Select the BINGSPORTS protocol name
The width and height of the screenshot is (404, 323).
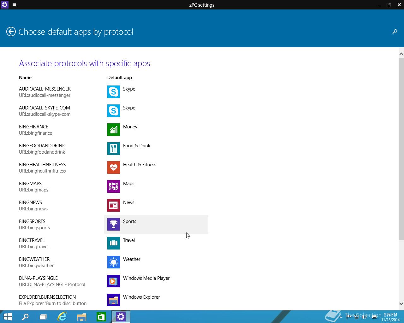(x=32, y=221)
